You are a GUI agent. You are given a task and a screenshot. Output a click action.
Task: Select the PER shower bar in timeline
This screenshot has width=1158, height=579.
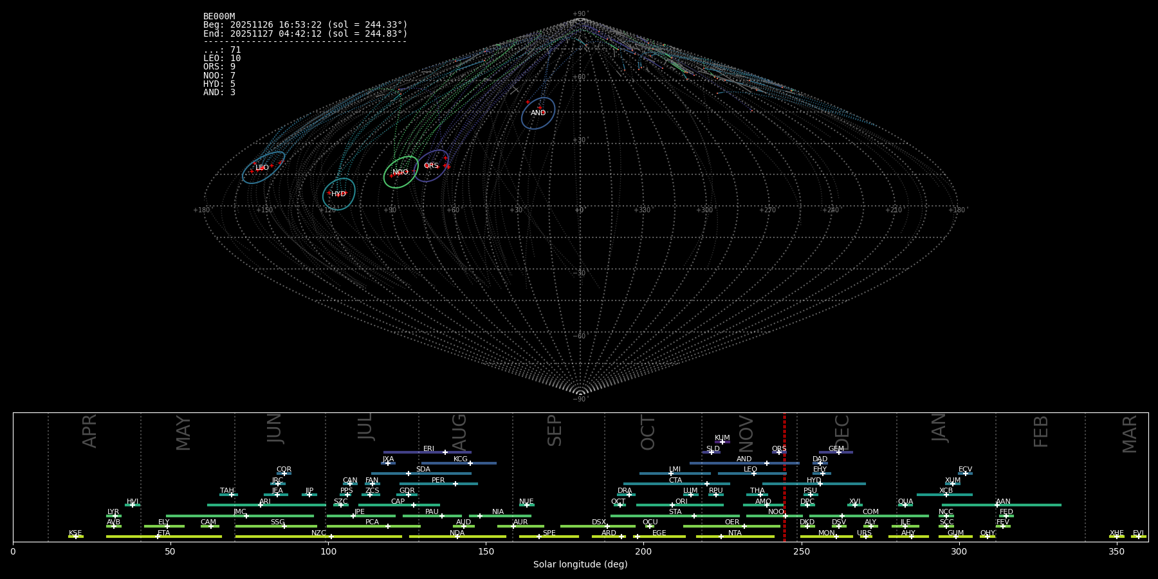[438, 484]
